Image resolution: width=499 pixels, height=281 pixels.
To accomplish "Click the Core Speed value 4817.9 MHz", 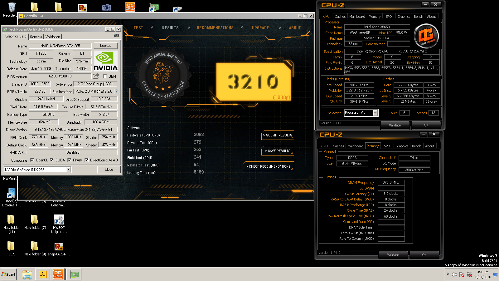I will [359, 85].
